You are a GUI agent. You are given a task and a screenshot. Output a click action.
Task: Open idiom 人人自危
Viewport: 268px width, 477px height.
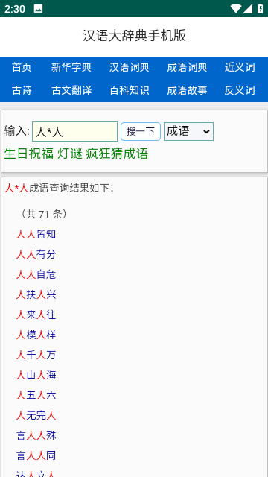36,274
